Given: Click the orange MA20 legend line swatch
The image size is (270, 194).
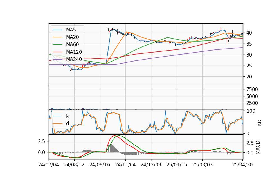Looking at the screenshot, I should click(x=57, y=37).
